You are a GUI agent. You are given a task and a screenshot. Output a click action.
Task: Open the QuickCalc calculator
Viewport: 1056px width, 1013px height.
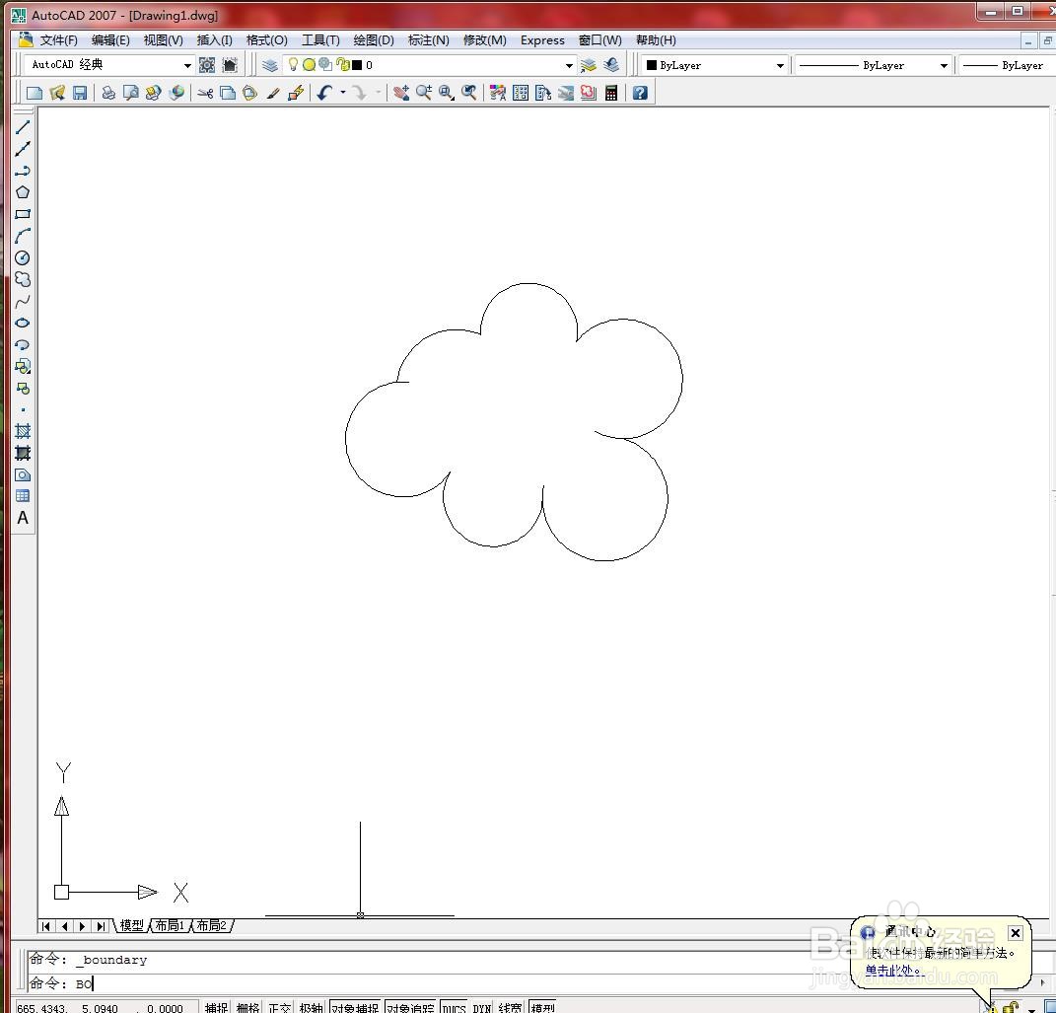[x=611, y=93]
